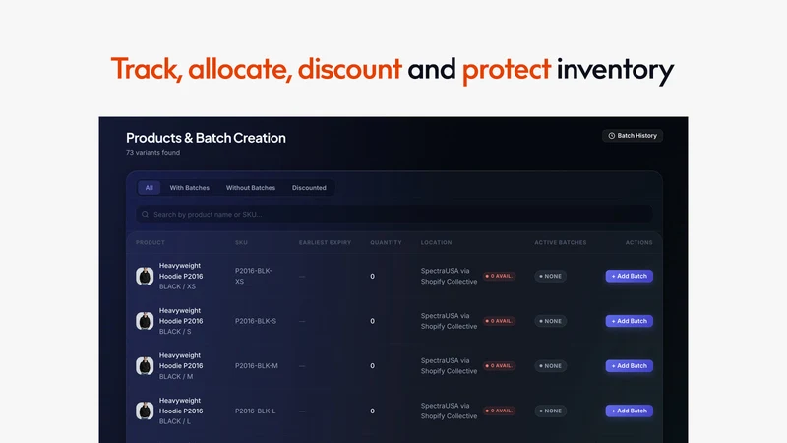Click 0 AVAIL. badge in BLACK / L row
The width and height of the screenshot is (787, 443).
pyautogui.click(x=499, y=411)
